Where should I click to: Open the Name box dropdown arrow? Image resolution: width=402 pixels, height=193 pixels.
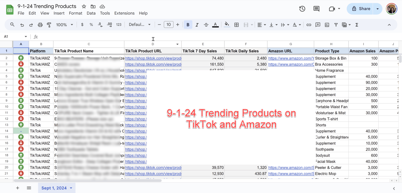tap(26, 37)
